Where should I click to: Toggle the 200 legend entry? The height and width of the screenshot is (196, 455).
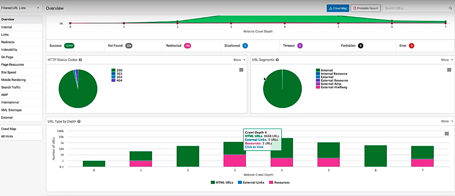pos(117,70)
